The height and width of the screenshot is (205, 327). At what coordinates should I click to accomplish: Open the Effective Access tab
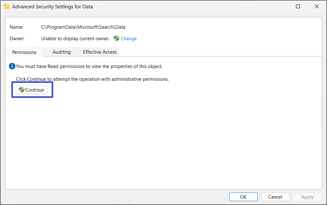click(x=100, y=52)
